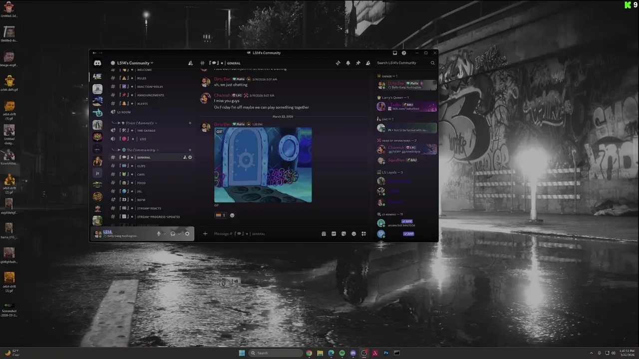Click the plus attachment button in message box
The width and height of the screenshot is (639, 359).
tap(205, 233)
